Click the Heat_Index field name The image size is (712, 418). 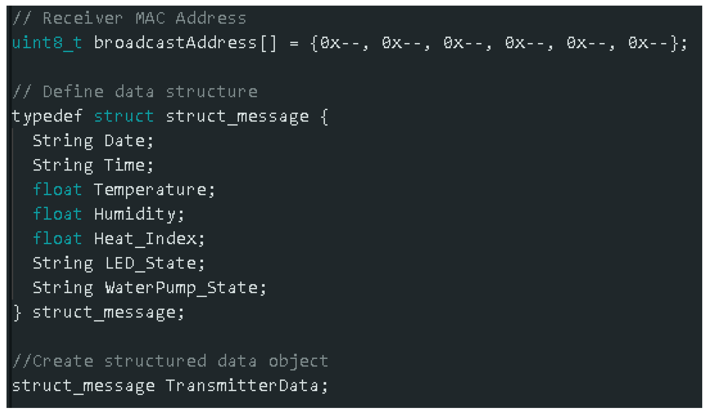(x=145, y=239)
